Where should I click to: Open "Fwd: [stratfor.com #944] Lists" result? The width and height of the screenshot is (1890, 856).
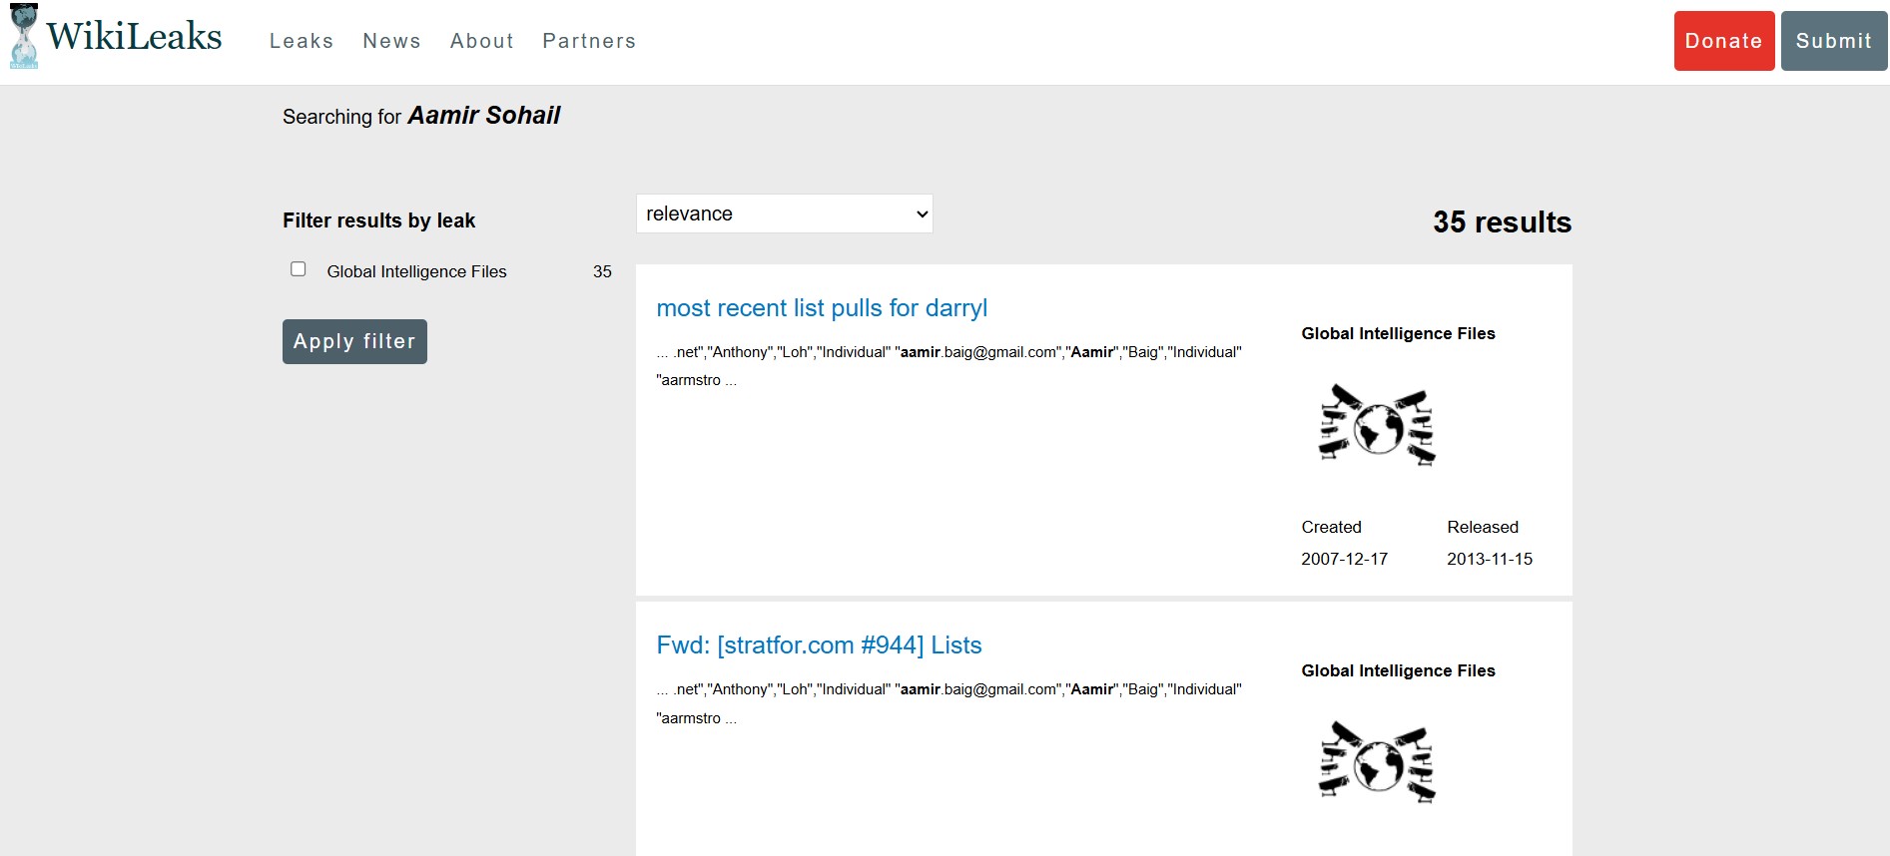pos(819,645)
